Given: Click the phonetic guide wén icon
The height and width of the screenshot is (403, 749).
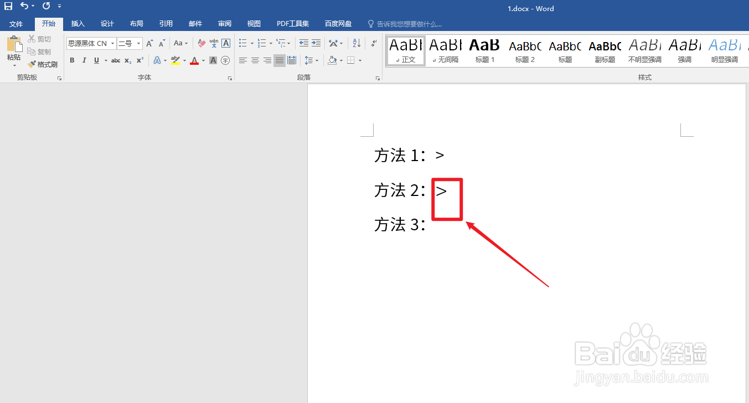Looking at the screenshot, I should pyautogui.click(x=214, y=43).
